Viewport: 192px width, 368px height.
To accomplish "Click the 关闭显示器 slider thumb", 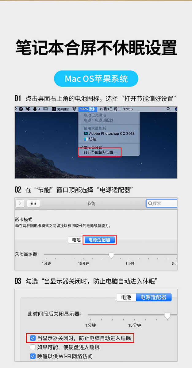I will click(111, 255).
